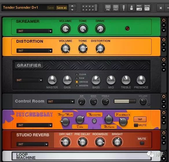Viewport: 169px width, 162px height.
Task: Open Skreamer module options arrow
Action: coord(164,30)
